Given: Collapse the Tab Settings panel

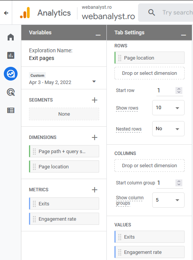Looking at the screenshot, I should (183, 35).
